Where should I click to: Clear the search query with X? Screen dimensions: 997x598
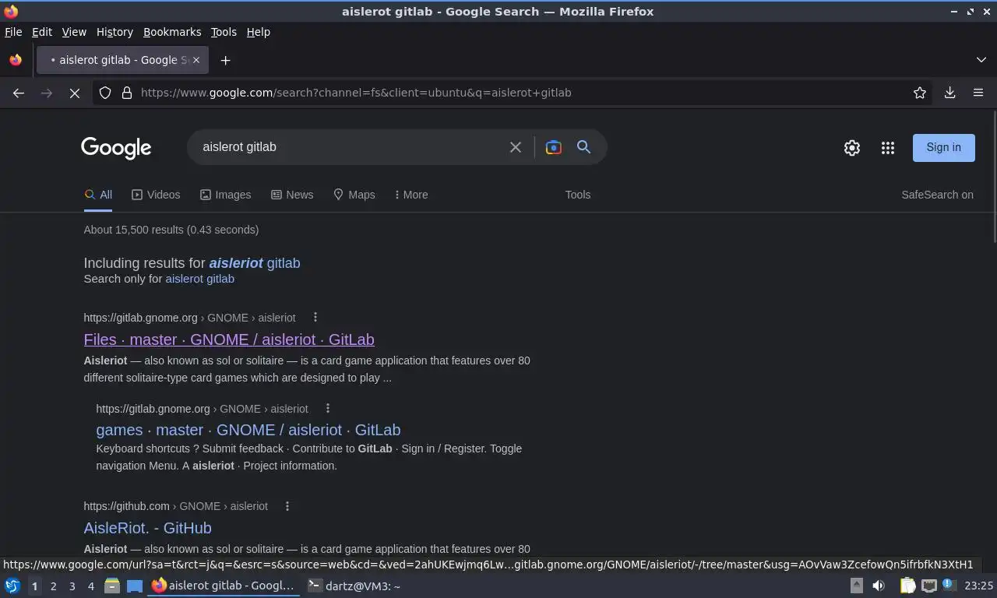(516, 147)
